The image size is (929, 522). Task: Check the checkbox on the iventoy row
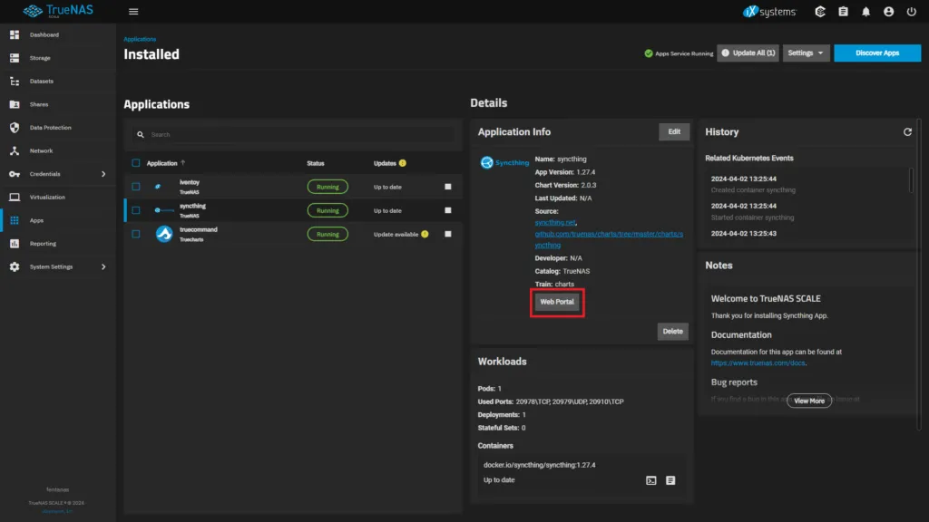click(134, 186)
